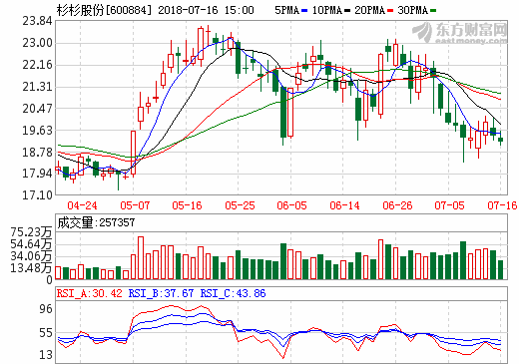The image size is (519, 364).
Task: Select the 05-07 date marker
Action: click(x=135, y=205)
